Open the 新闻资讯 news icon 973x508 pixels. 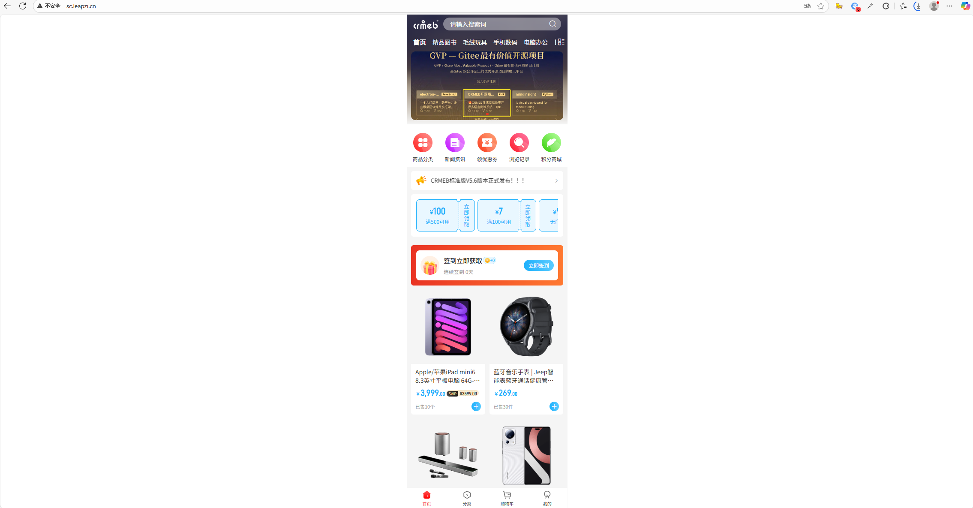click(x=455, y=143)
